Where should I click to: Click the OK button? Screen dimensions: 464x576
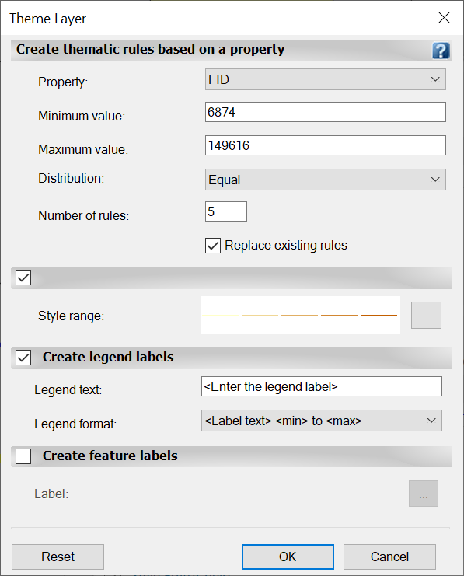(288, 557)
